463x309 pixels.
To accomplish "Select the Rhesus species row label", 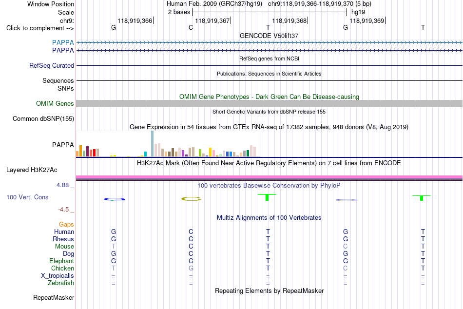I will point(63,239).
